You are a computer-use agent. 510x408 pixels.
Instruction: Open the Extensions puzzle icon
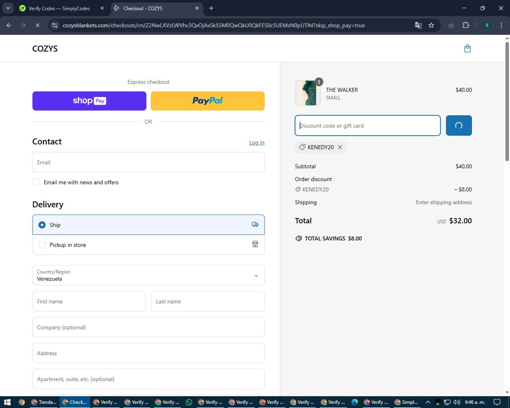click(x=465, y=26)
